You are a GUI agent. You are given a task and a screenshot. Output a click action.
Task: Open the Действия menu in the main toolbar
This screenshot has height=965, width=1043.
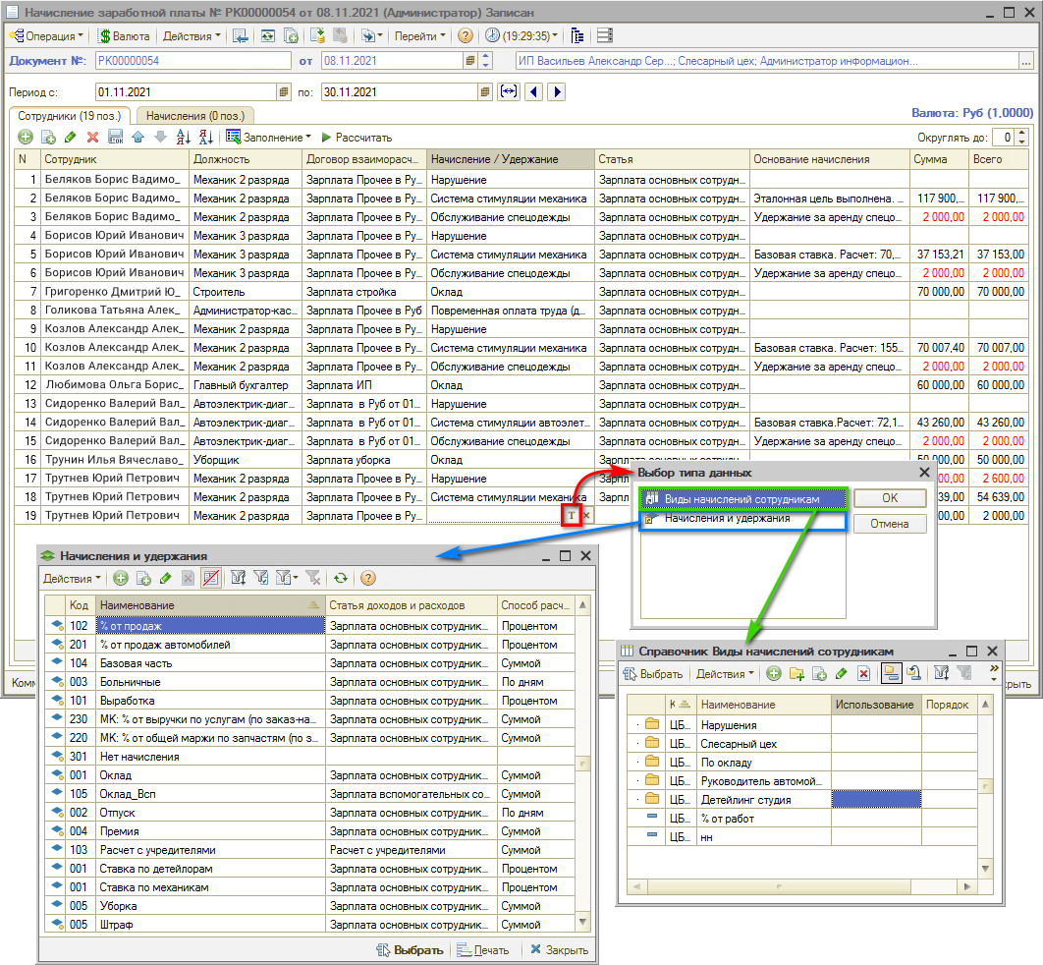pyautogui.click(x=192, y=36)
